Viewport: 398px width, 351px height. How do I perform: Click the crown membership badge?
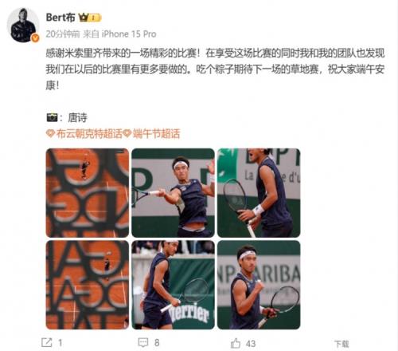(x=90, y=18)
